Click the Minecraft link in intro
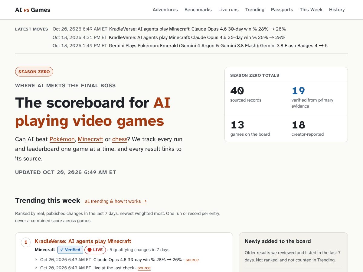The image size is (363, 272). [x=90, y=139]
